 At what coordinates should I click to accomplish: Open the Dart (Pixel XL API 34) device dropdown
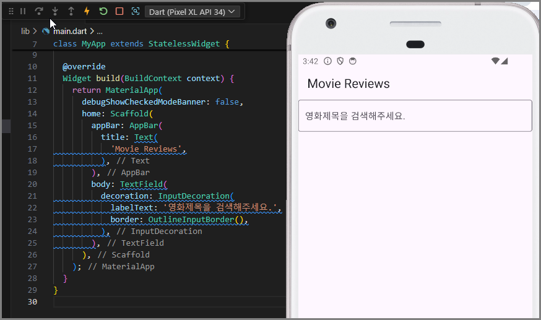click(193, 12)
